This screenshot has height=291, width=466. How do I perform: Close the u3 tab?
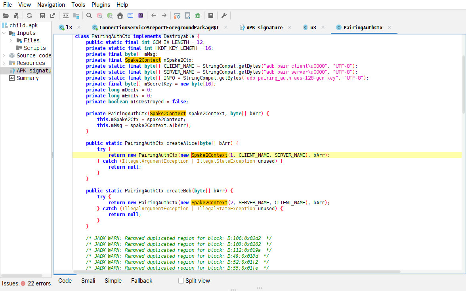[323, 27]
